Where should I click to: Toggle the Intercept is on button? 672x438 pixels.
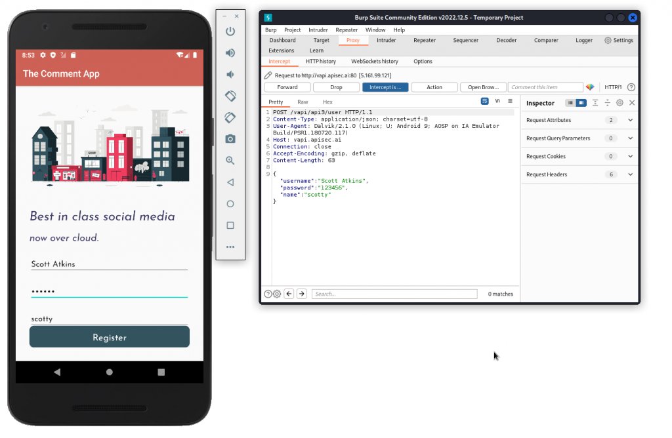coord(385,87)
